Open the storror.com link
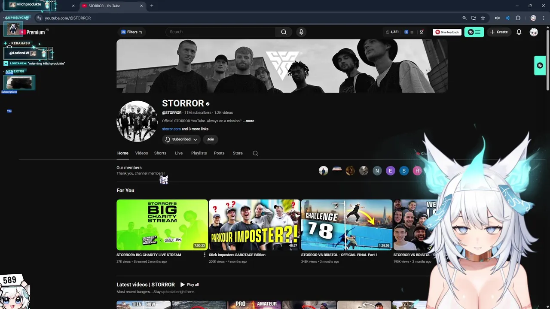 tap(171, 129)
